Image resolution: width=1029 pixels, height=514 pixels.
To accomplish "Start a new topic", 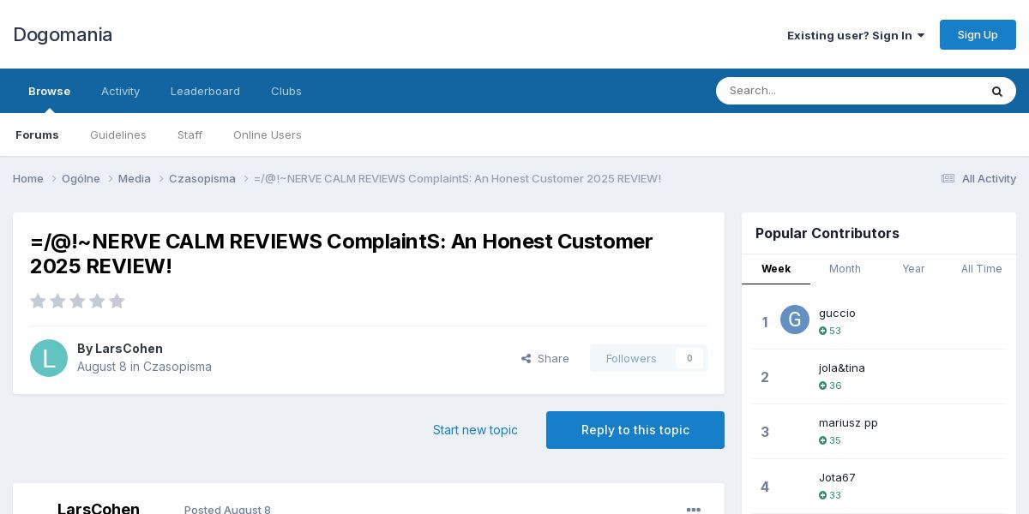I will [475, 430].
